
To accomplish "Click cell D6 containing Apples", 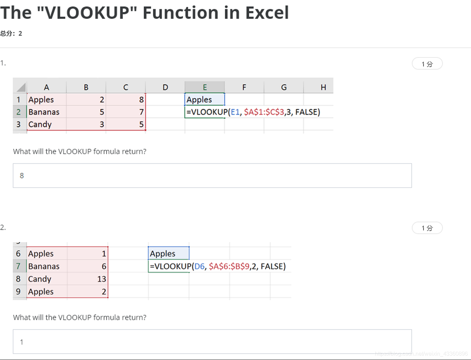I will [x=169, y=254].
